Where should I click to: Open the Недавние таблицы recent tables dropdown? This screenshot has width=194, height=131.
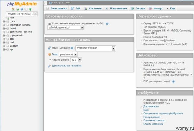(x=22, y=14)
